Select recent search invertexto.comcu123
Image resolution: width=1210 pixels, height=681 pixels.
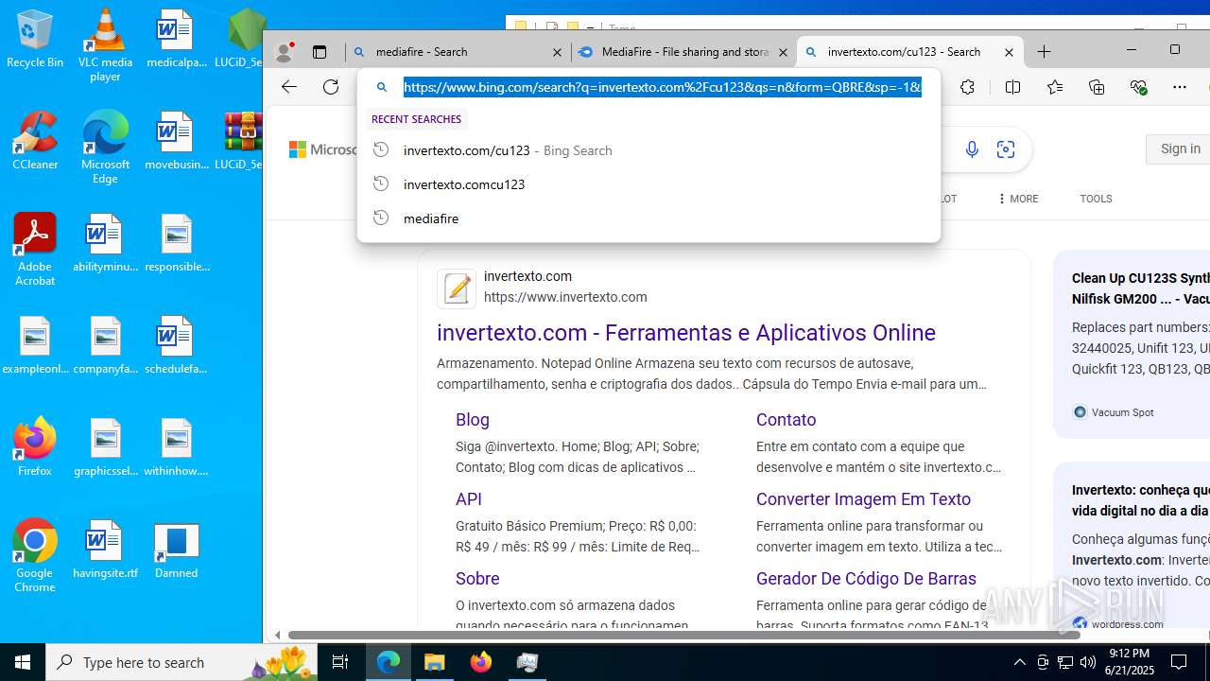tap(648, 184)
